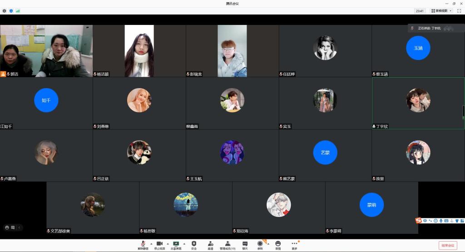
Task: Toggle meeting recording (录制)
Action: click(x=260, y=244)
